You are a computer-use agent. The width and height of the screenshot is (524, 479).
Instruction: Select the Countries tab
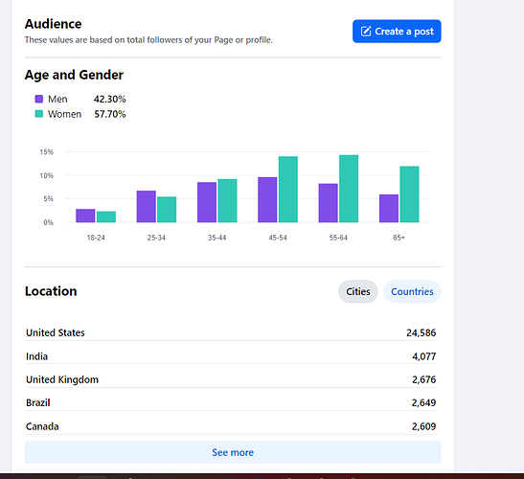(x=412, y=291)
